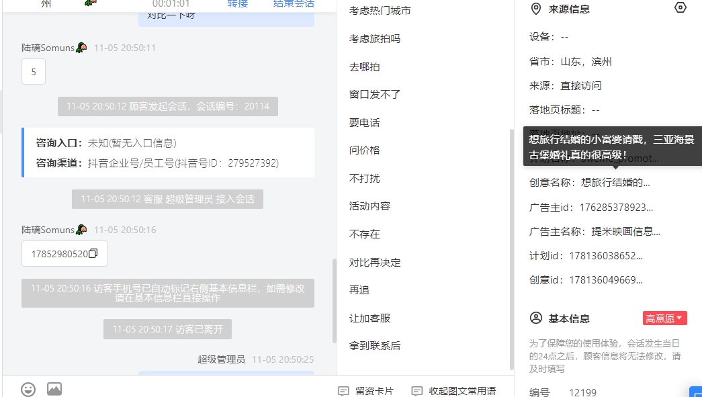Viewport: 702px width, 397px height.
Task: Click the person icon beside 基本信息
Action: pos(536,318)
